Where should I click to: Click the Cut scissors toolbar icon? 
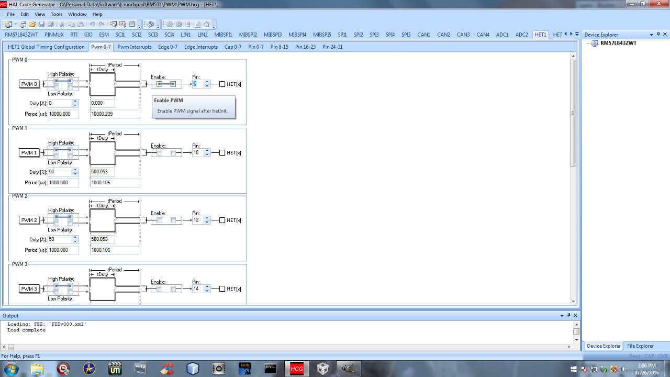(x=62, y=25)
